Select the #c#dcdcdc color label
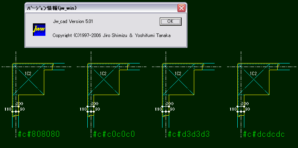Screen dimensions: 298x148 [264, 134]
